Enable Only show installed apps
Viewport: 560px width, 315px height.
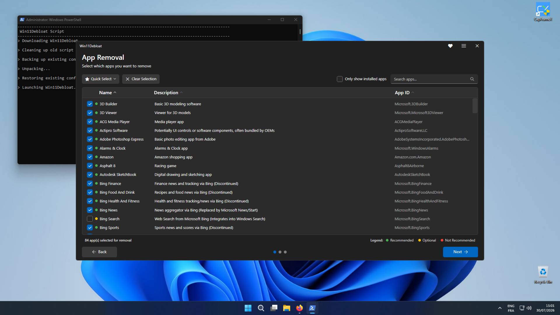[x=340, y=79]
